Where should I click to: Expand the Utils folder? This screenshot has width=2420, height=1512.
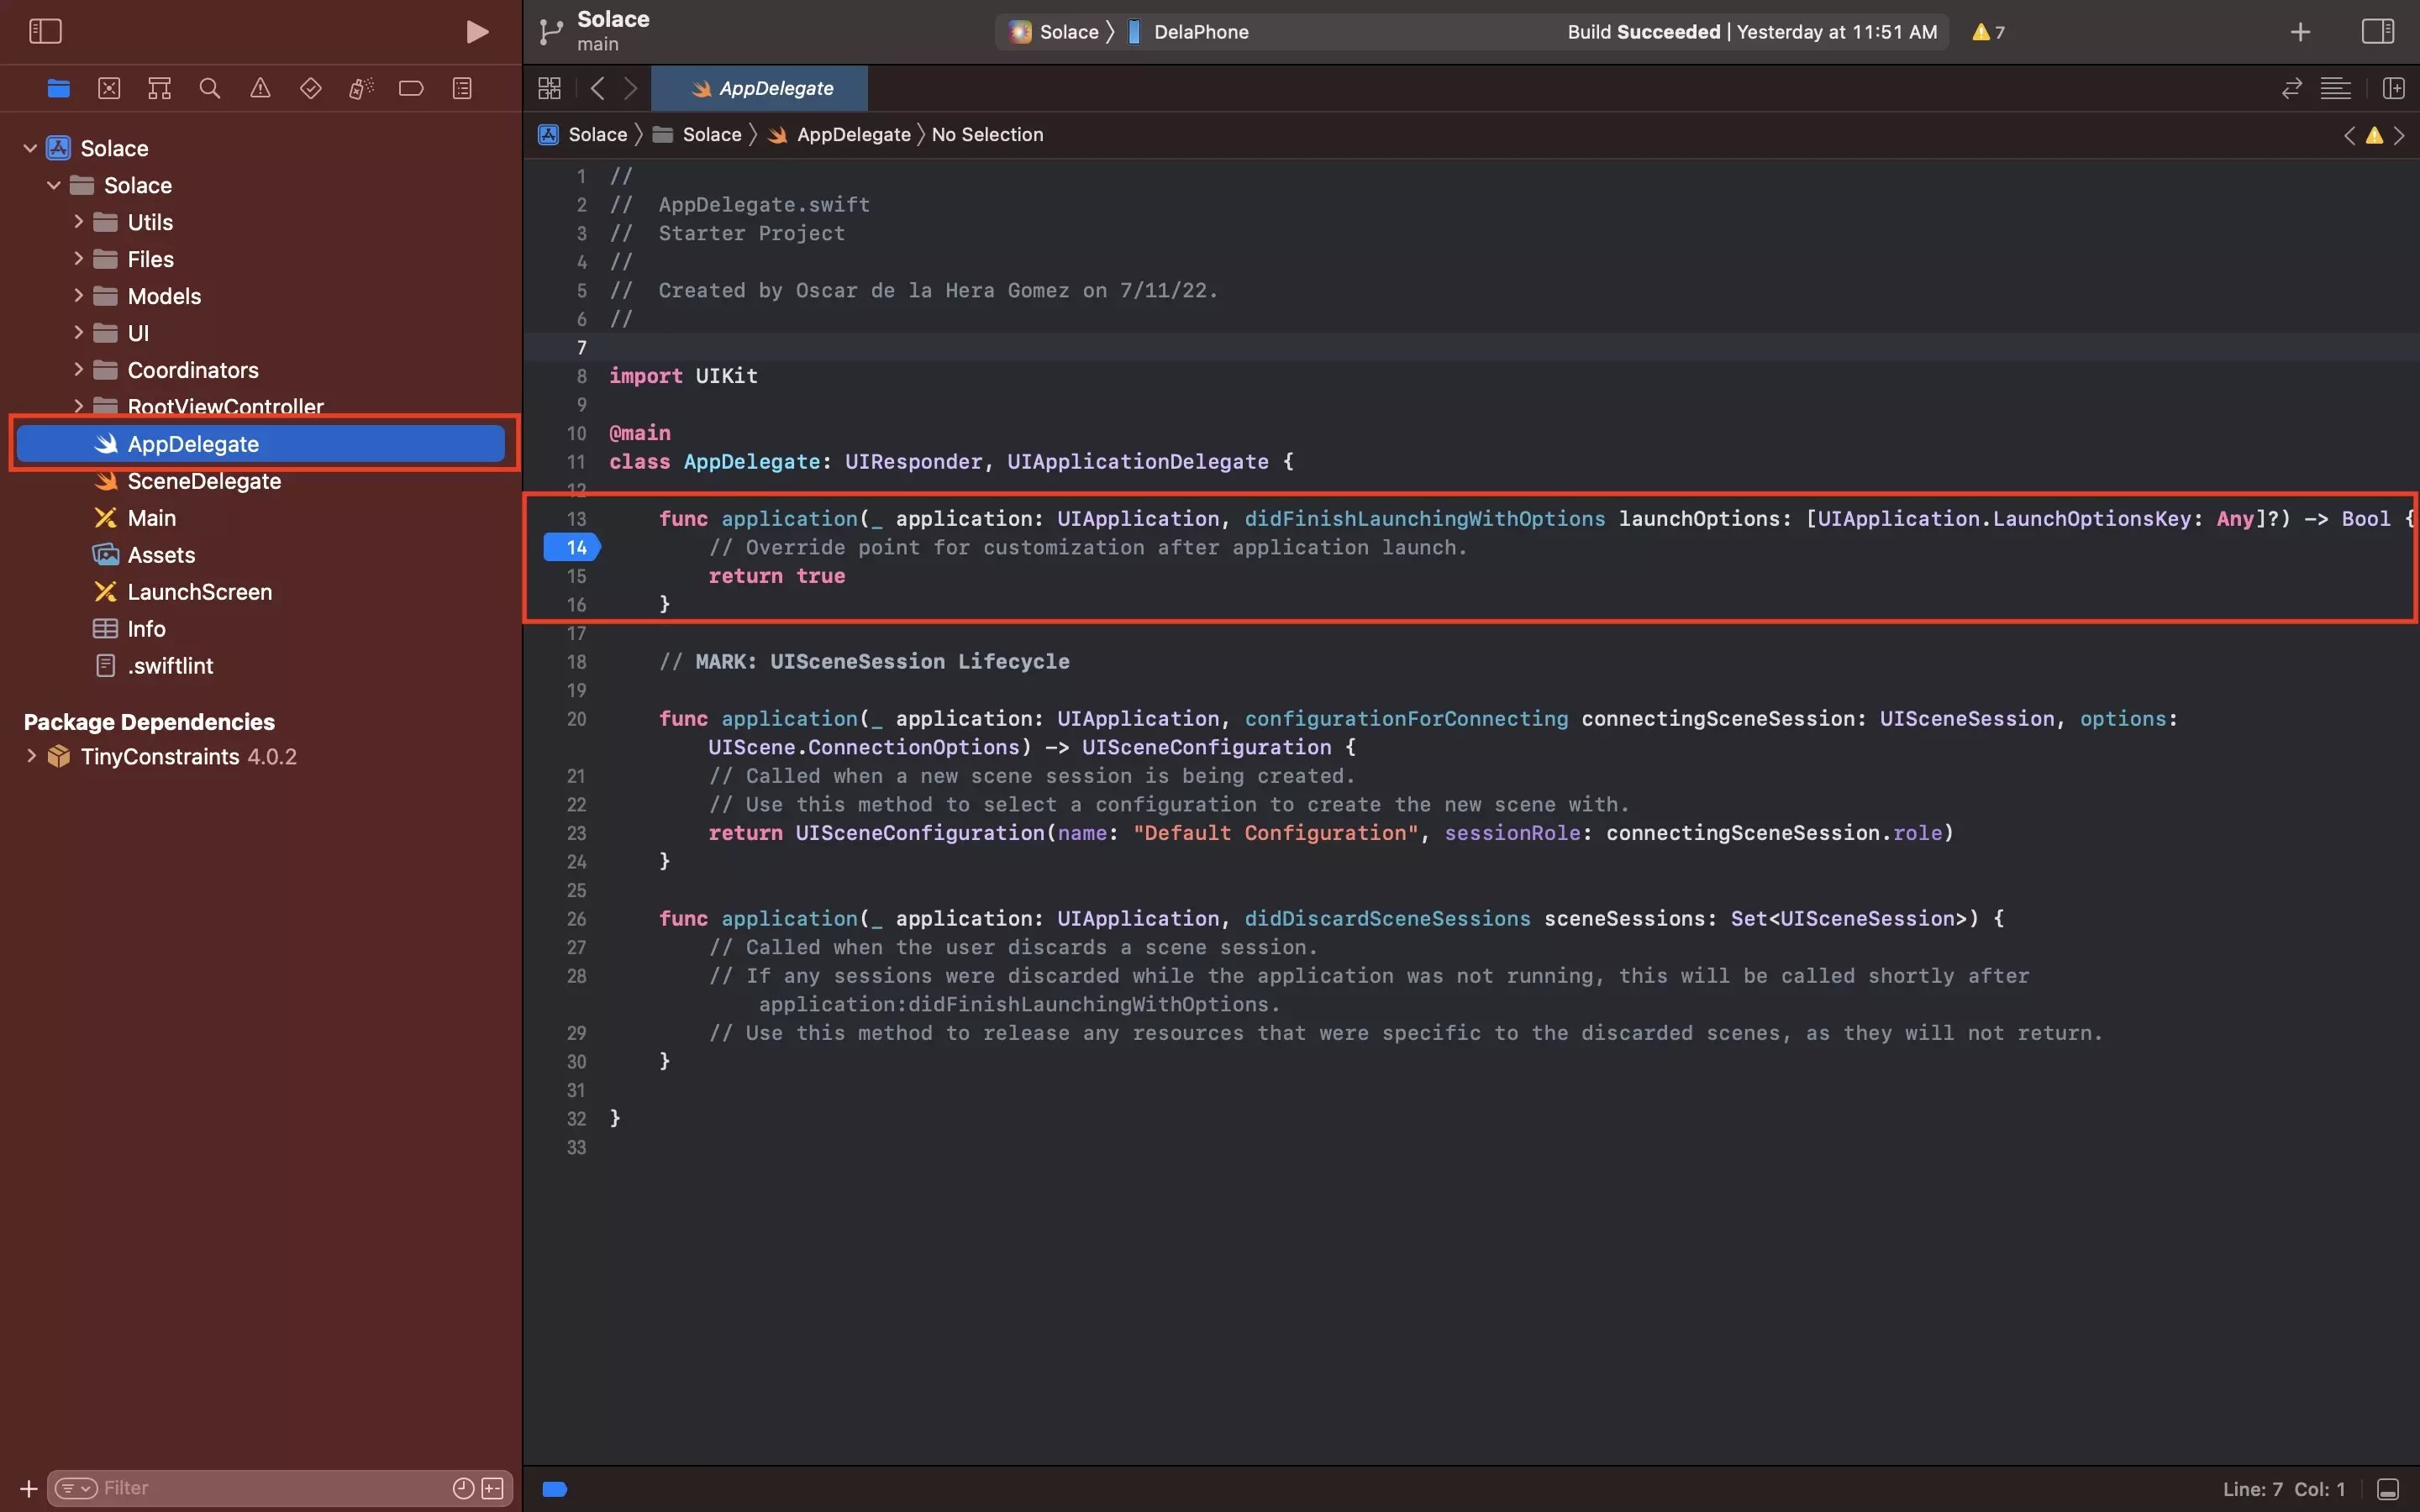[78, 222]
